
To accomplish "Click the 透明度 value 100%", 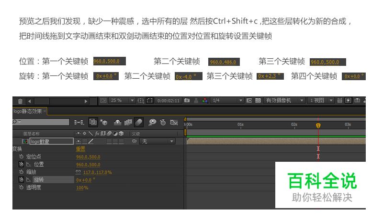I will [82, 188].
